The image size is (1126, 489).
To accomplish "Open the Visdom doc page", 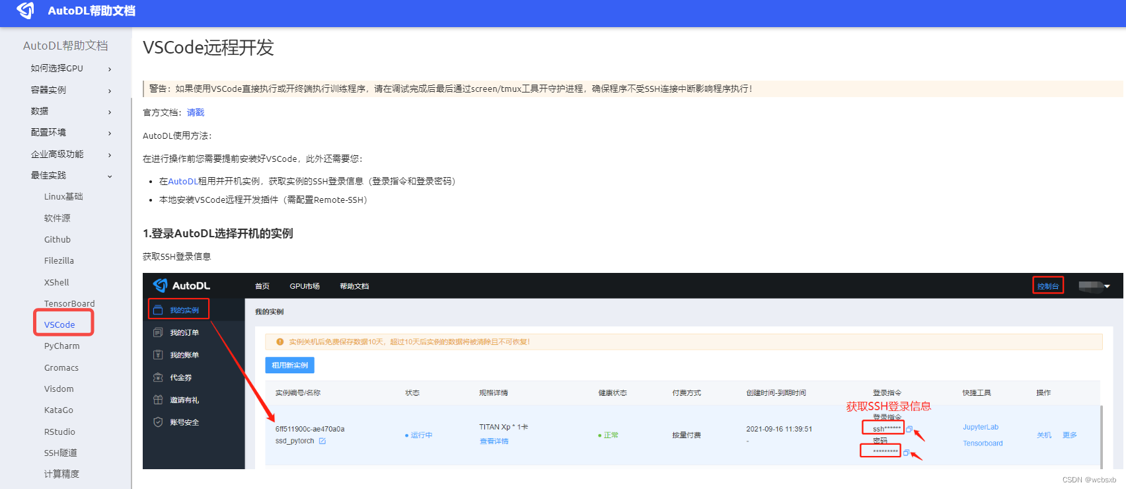I will tap(59, 389).
